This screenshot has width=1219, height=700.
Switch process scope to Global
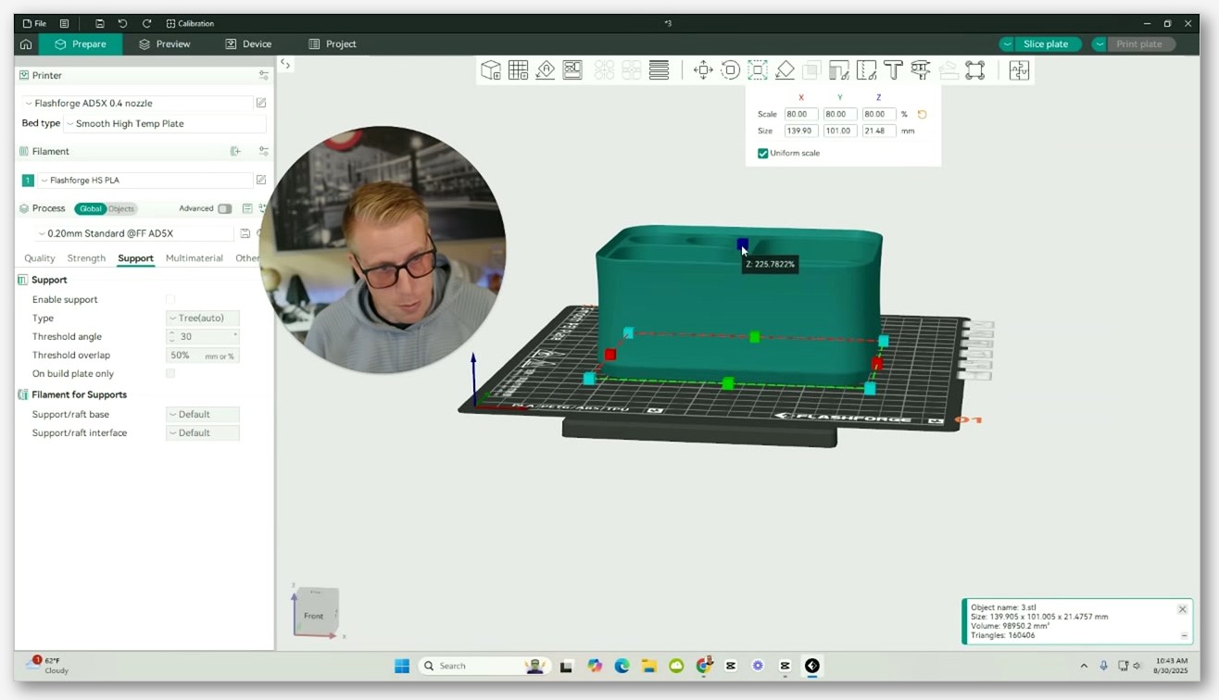[x=91, y=208]
